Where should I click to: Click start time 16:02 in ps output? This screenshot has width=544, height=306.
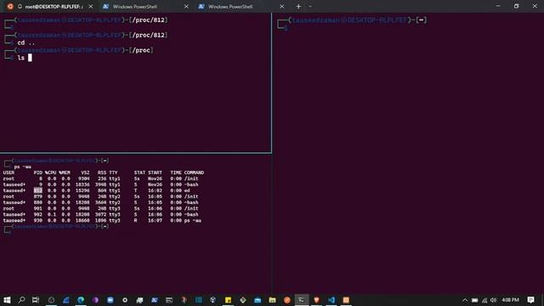point(155,190)
